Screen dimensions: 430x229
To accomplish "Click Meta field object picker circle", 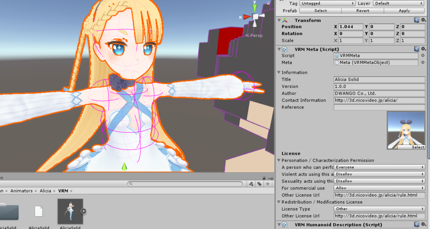I will click(423, 63).
